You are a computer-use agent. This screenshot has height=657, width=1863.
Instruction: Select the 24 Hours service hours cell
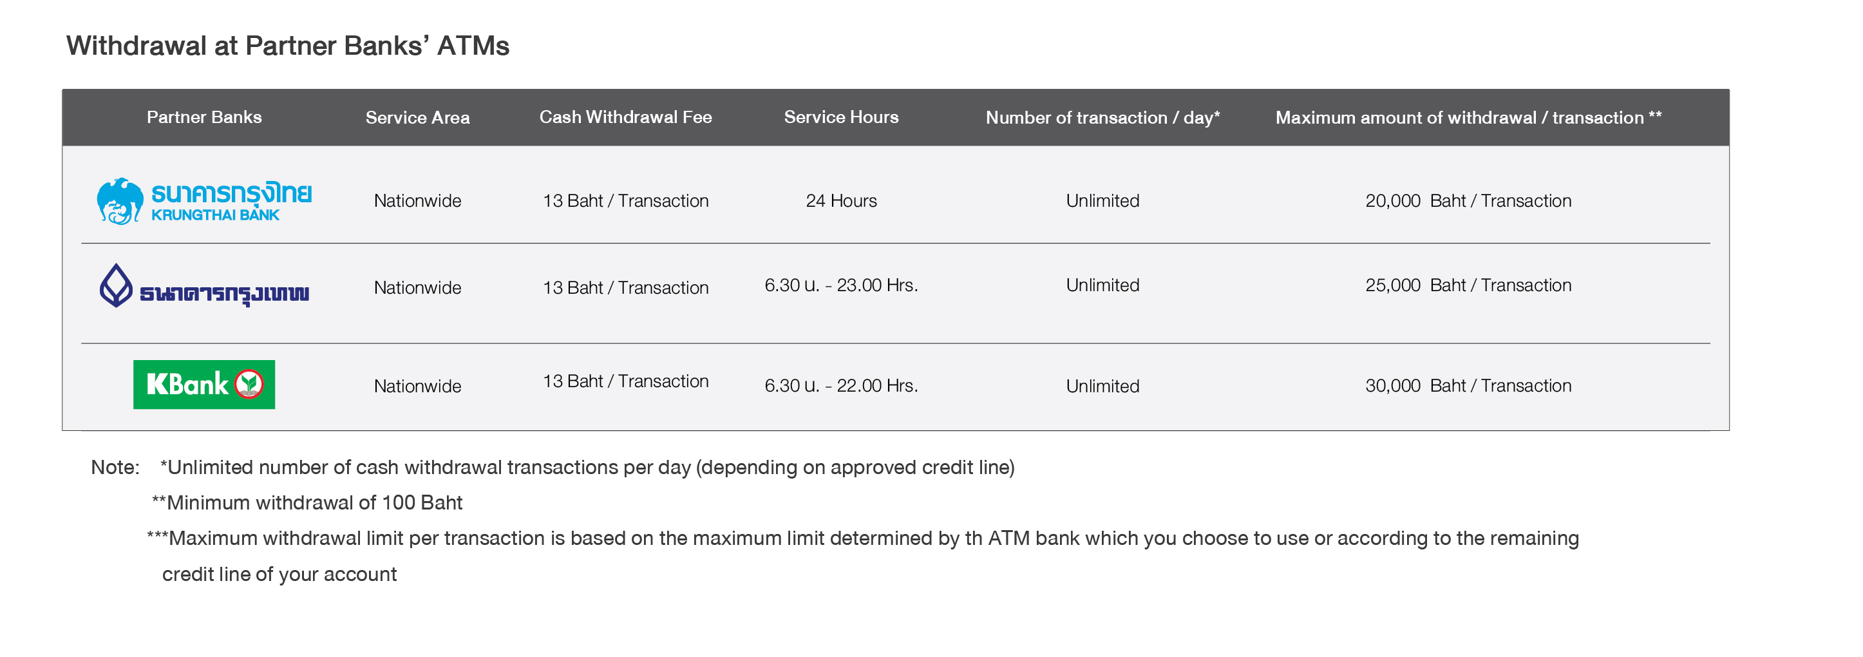(841, 200)
